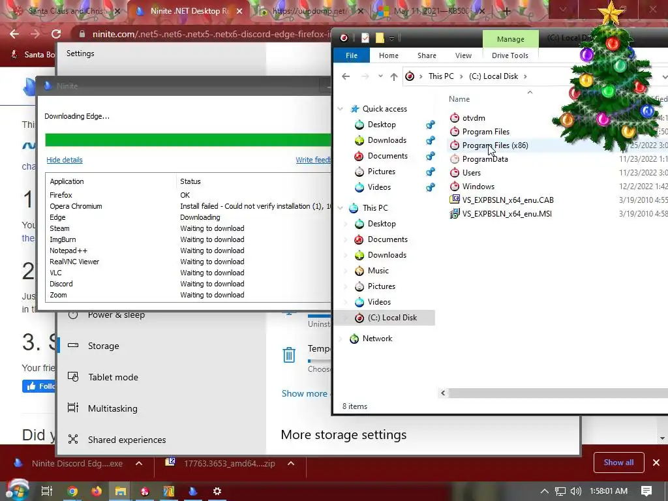Open the Share ribbon tab
Image resolution: width=668 pixels, height=501 pixels.
427,55
